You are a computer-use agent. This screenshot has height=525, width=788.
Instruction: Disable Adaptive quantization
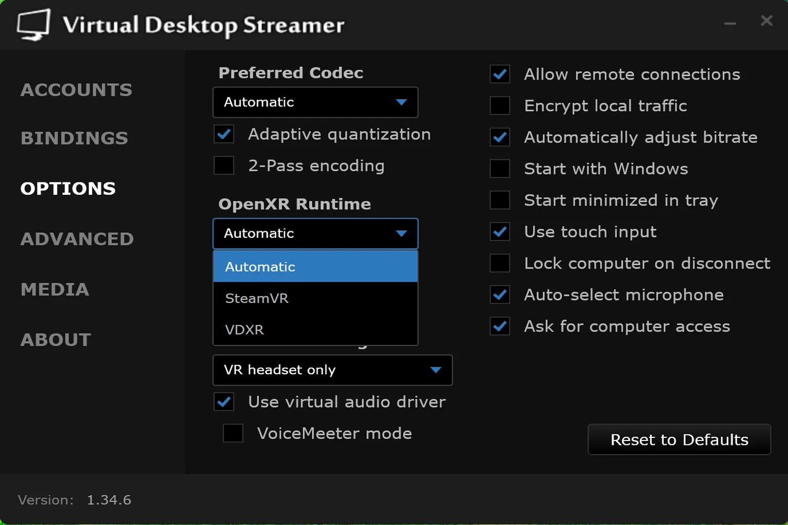(x=224, y=134)
